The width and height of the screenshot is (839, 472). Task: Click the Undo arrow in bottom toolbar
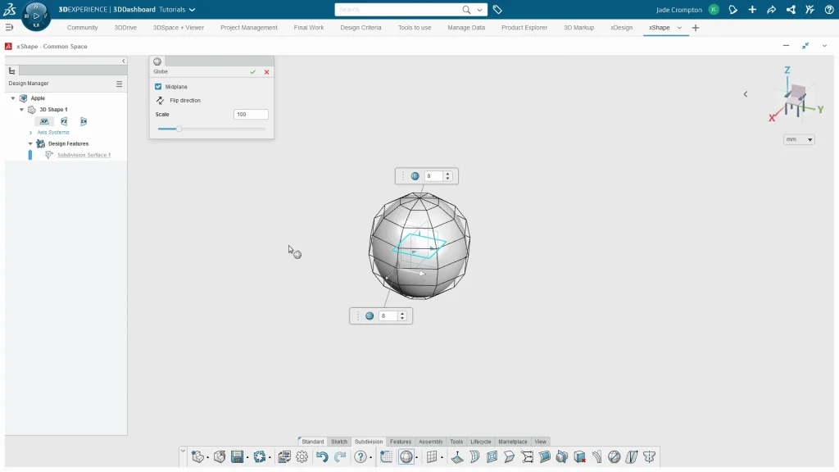click(322, 457)
